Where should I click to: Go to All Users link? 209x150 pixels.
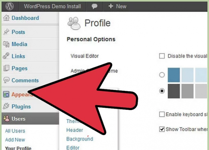(15, 131)
